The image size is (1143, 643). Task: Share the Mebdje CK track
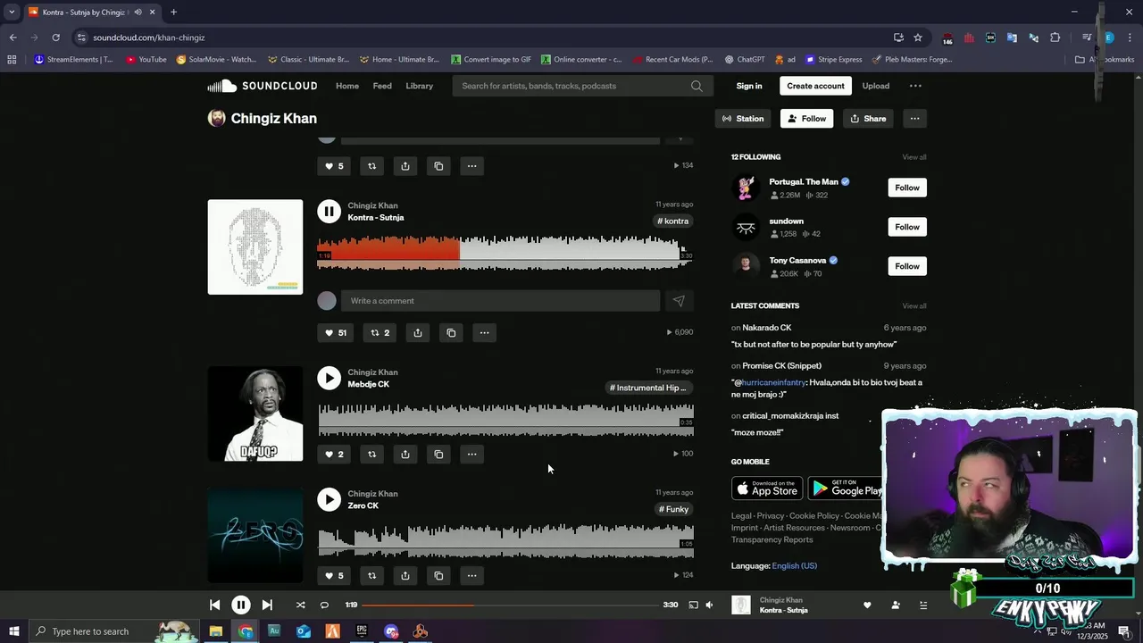click(x=405, y=455)
